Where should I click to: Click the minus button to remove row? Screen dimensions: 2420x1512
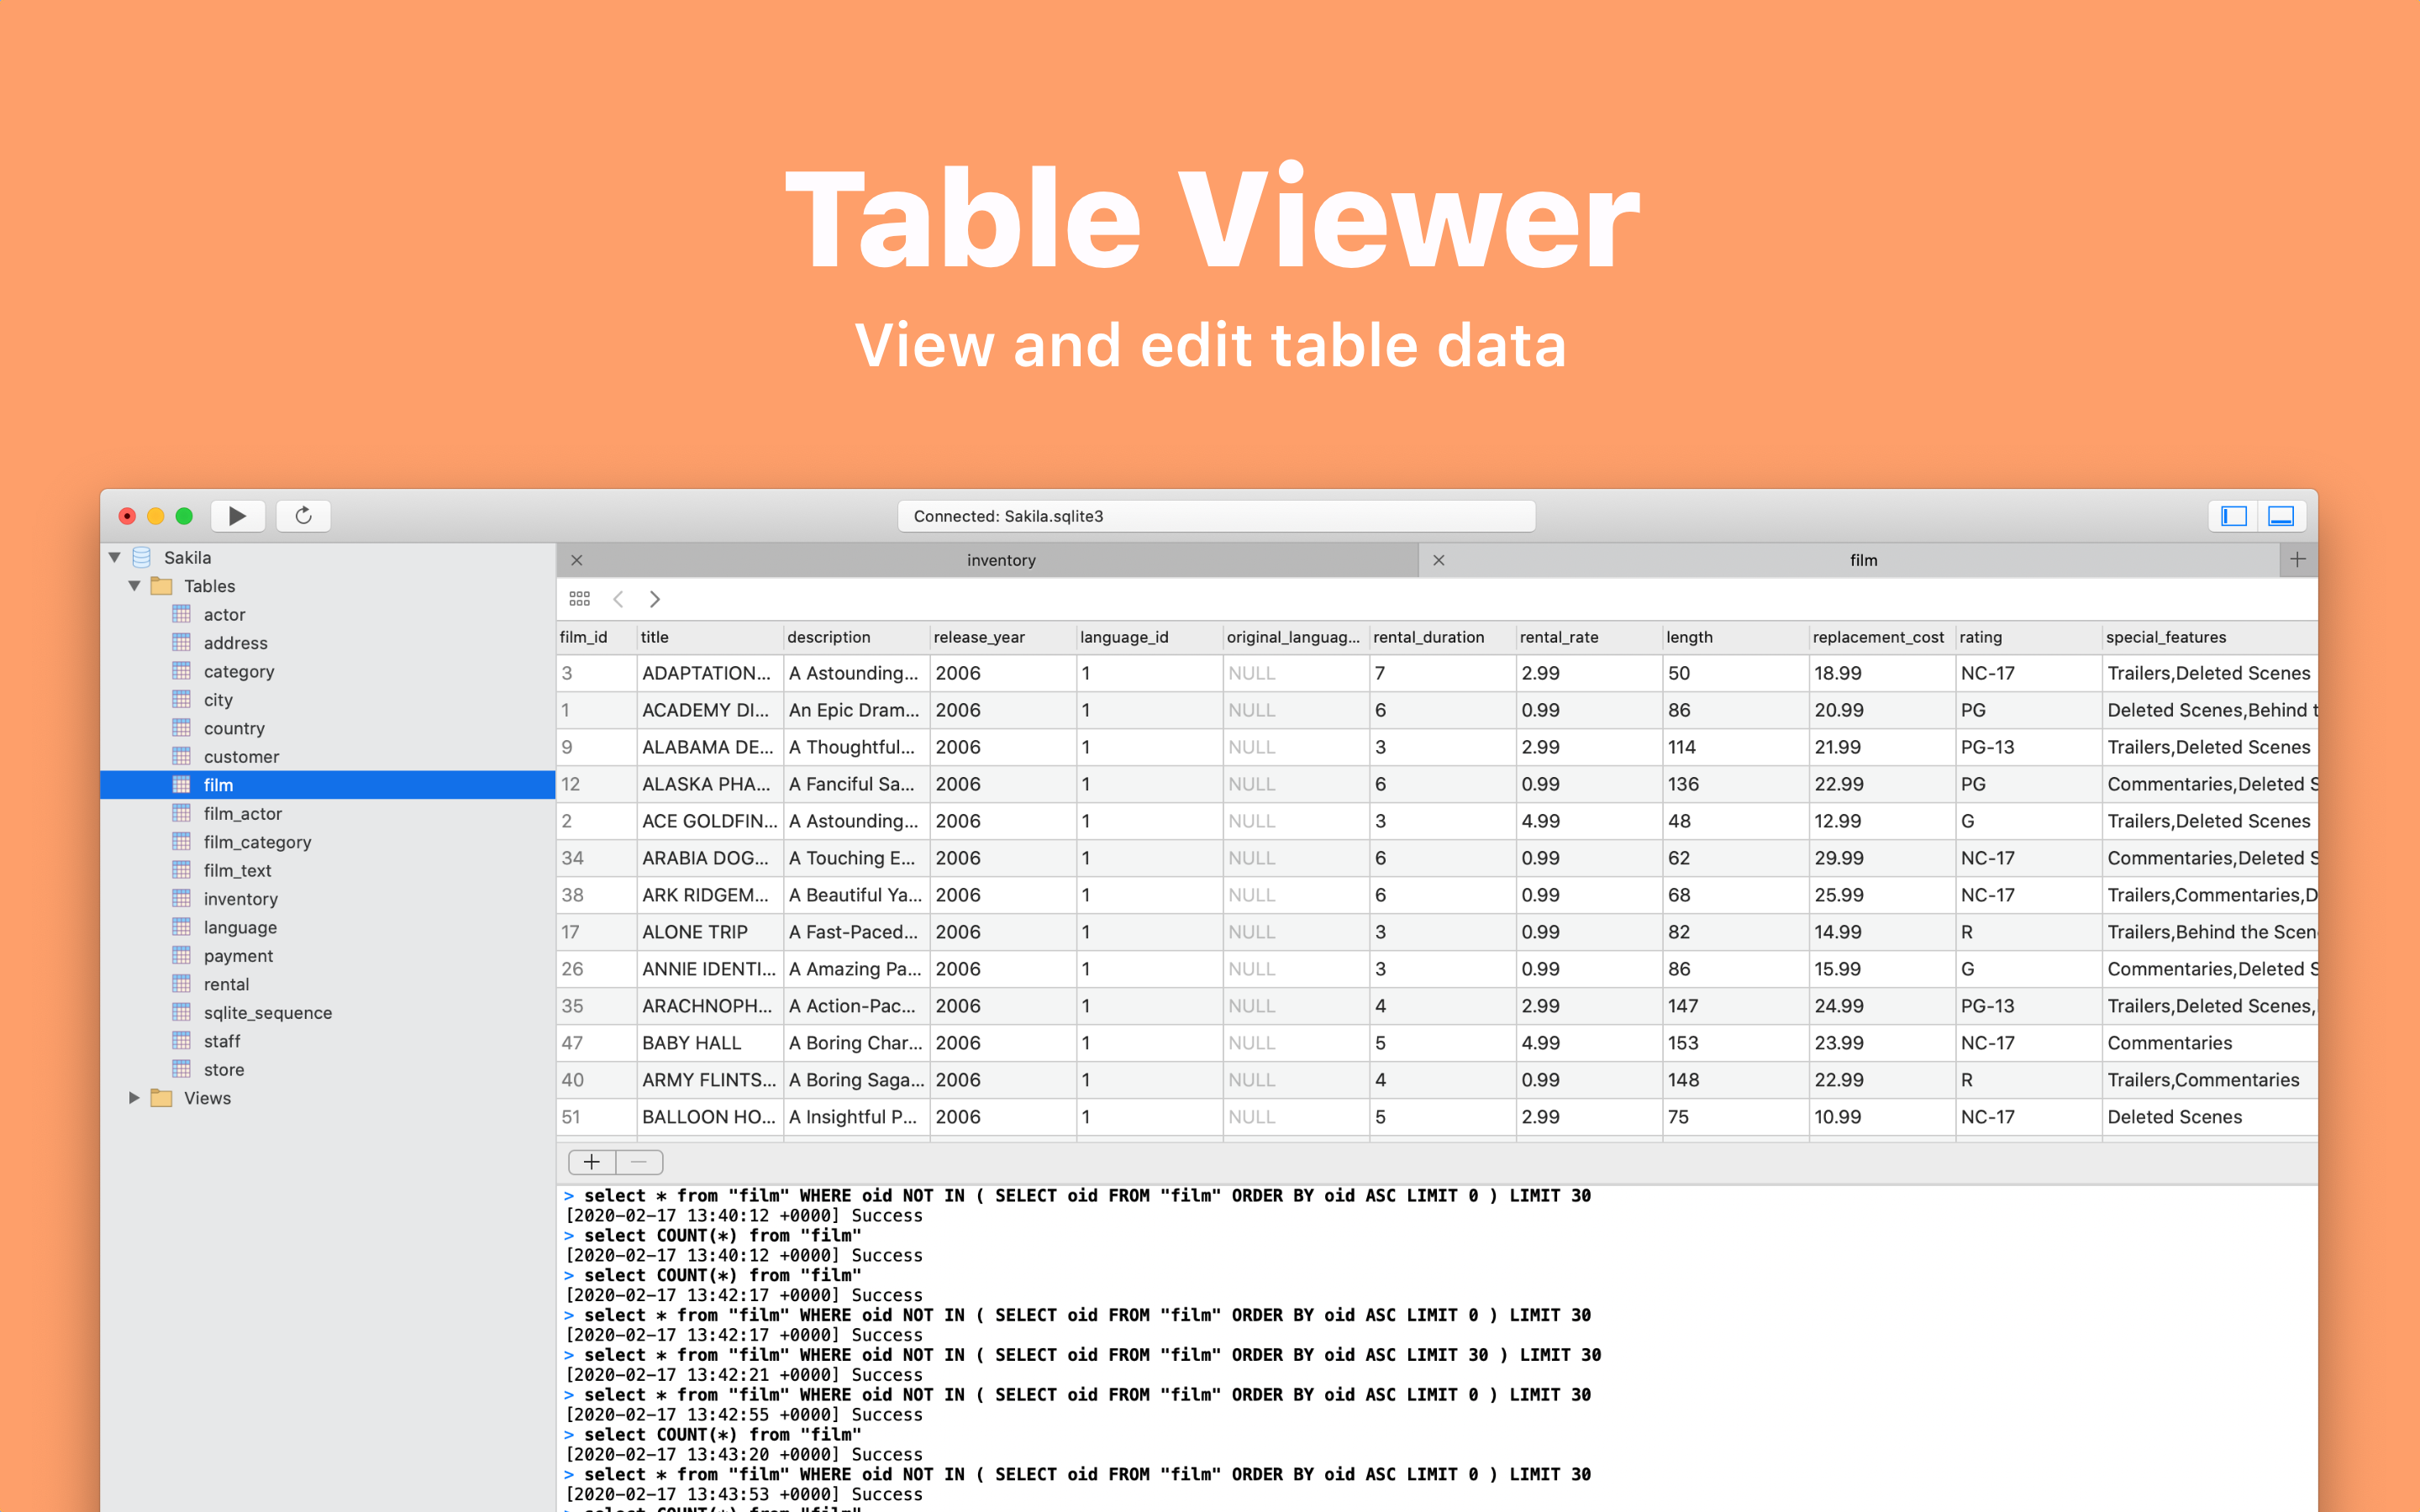(x=639, y=1162)
